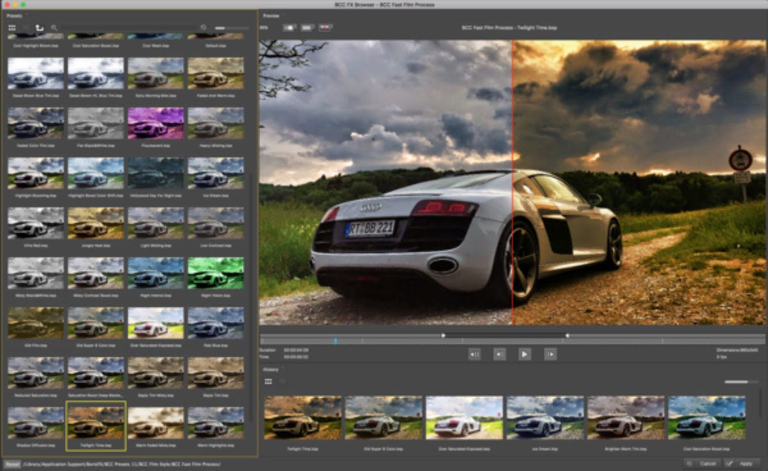Click the Preview panel tab
The height and width of the screenshot is (471, 768).
click(x=271, y=15)
